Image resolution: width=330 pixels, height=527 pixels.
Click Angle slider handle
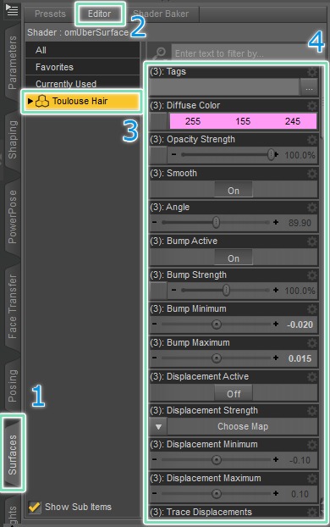(217, 222)
